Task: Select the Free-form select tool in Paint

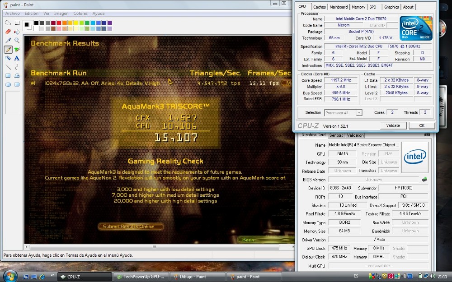Action: pos(8,23)
